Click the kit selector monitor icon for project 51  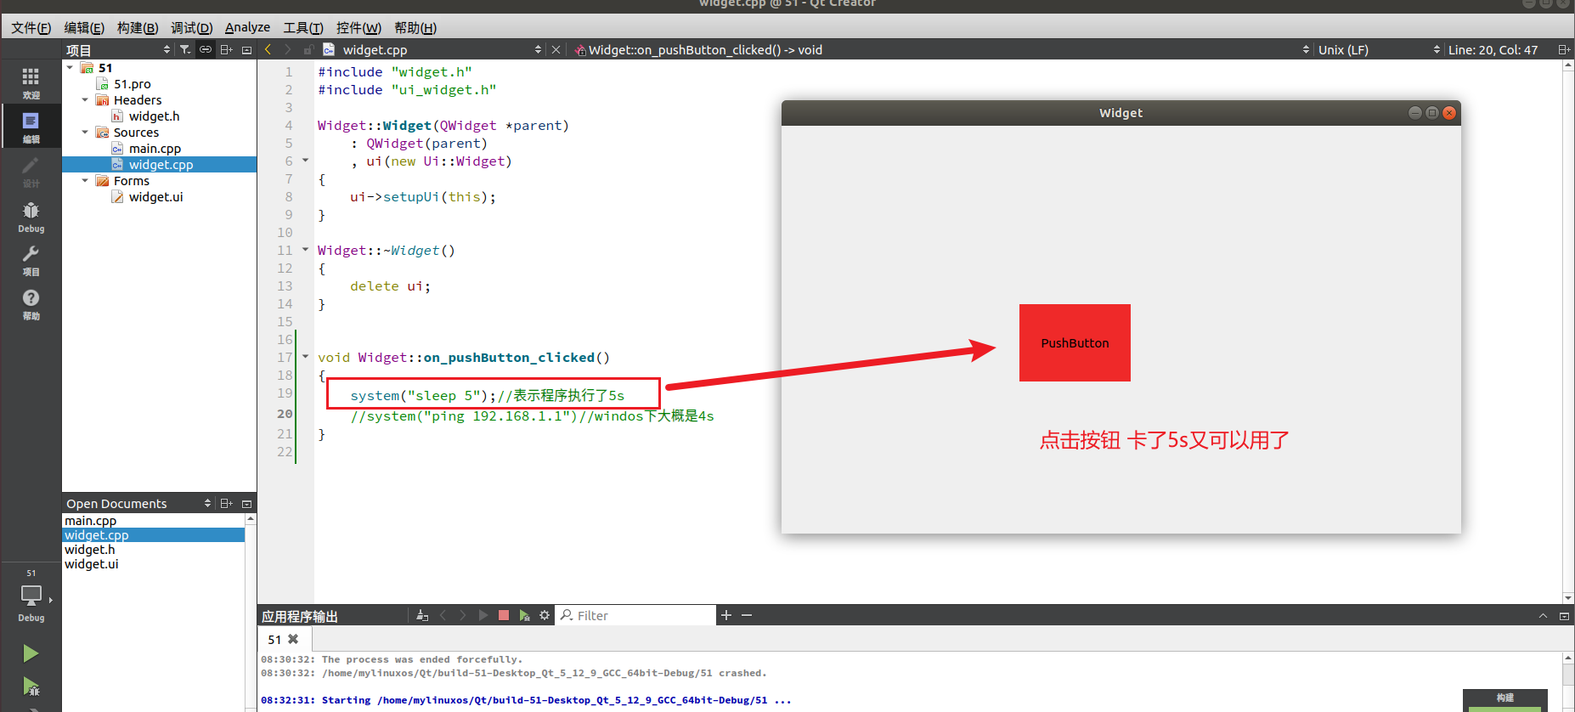coord(31,595)
